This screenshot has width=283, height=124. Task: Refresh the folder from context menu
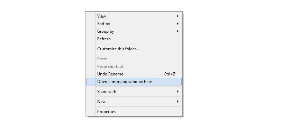(134, 39)
